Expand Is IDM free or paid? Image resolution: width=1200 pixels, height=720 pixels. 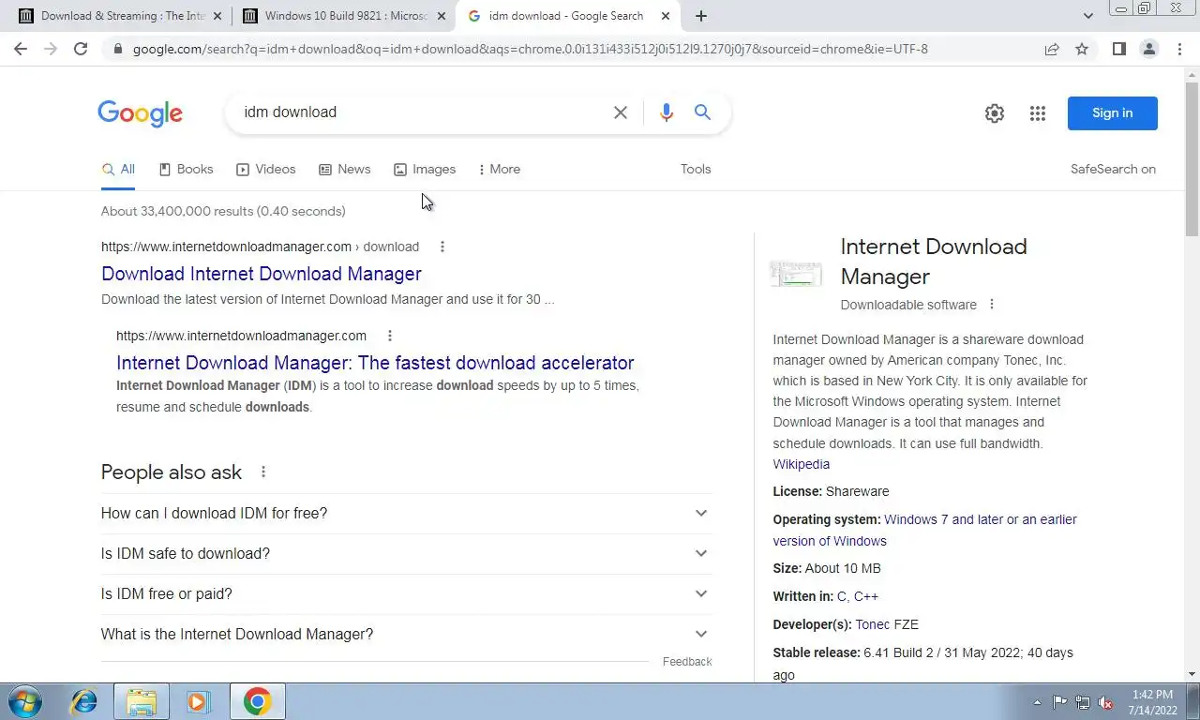(407, 594)
